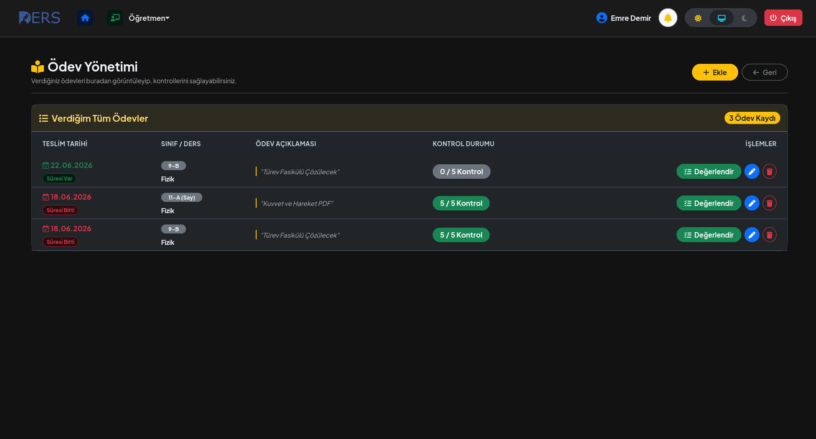
Task: Click the TESLİM TARİHİ column header
Action: point(65,144)
